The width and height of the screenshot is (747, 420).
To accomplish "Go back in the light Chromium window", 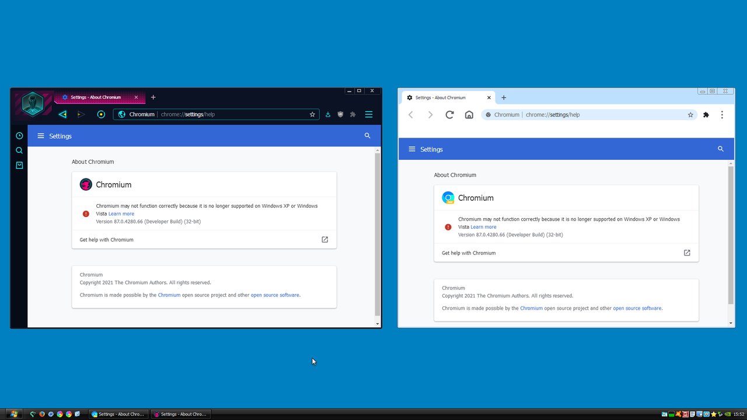I will click(x=411, y=115).
